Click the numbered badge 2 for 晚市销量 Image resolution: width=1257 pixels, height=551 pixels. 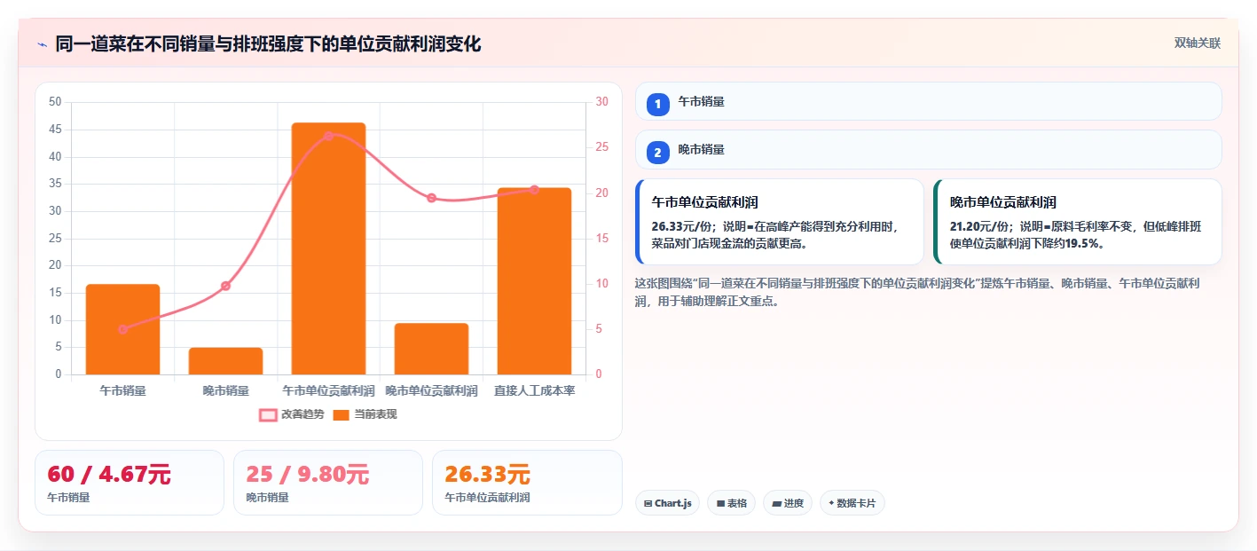click(x=658, y=153)
